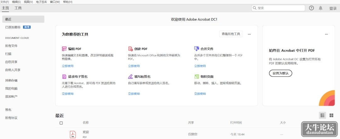Click the Create PDF tool icon
Screen dimensions: 340x139
(130, 49)
